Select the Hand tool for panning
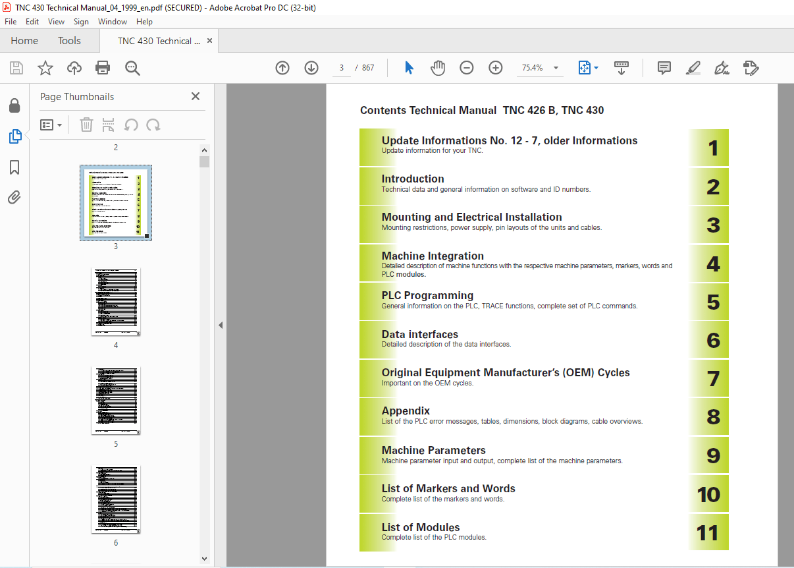Viewport: 794px width, 568px height. coord(437,68)
